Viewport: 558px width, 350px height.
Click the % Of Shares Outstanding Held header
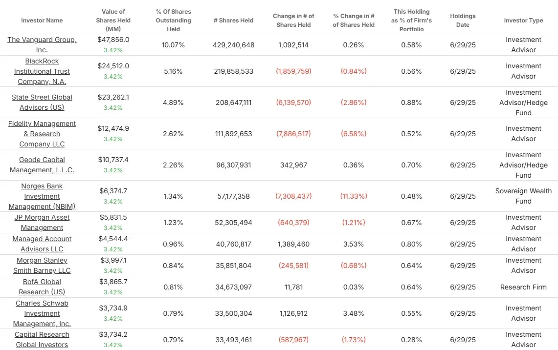pyautogui.click(x=173, y=21)
